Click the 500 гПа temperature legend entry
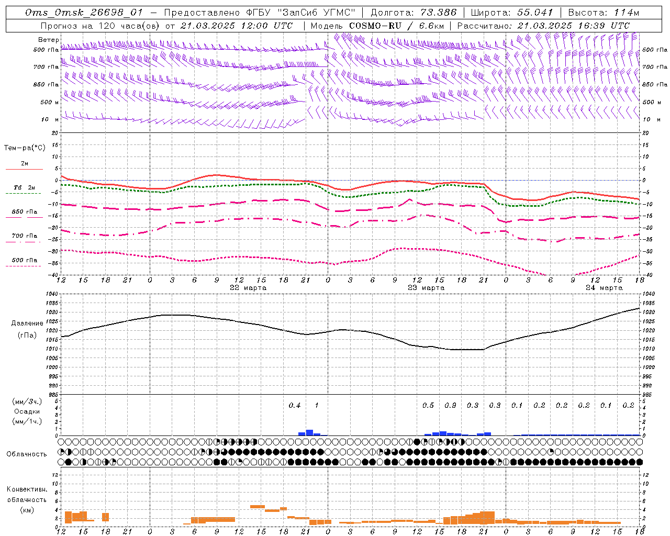This screenshot has width=670, height=536. 25,260
